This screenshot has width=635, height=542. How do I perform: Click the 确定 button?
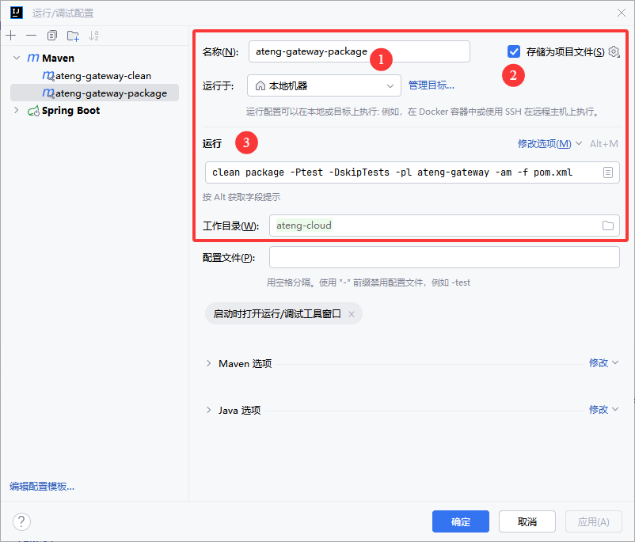tap(460, 521)
